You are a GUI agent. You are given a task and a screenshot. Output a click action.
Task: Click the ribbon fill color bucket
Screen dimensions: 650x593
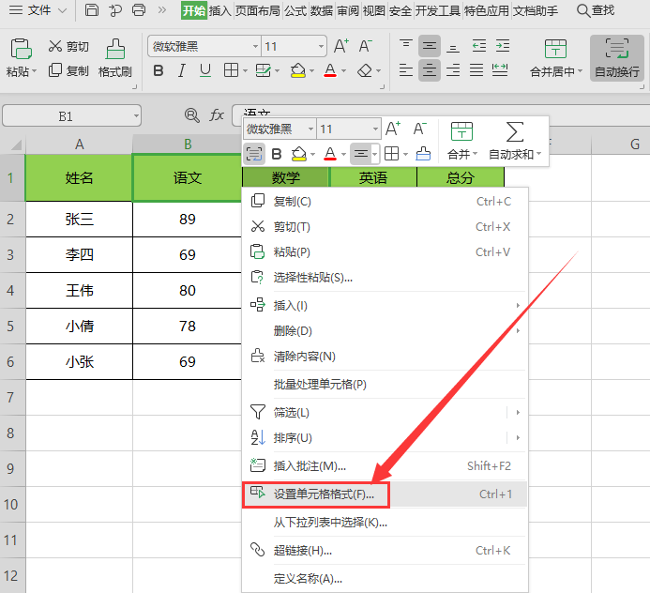coord(298,71)
